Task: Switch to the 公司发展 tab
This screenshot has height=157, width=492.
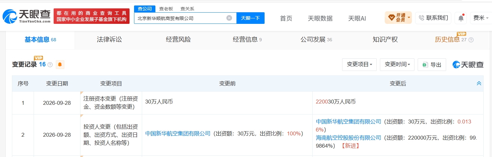Action: click(x=316, y=40)
